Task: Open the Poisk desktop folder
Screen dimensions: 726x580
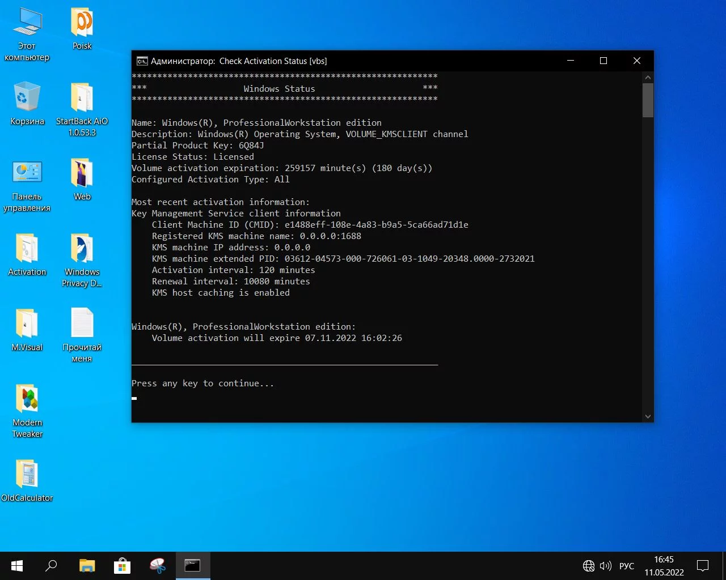Action: pos(82,23)
